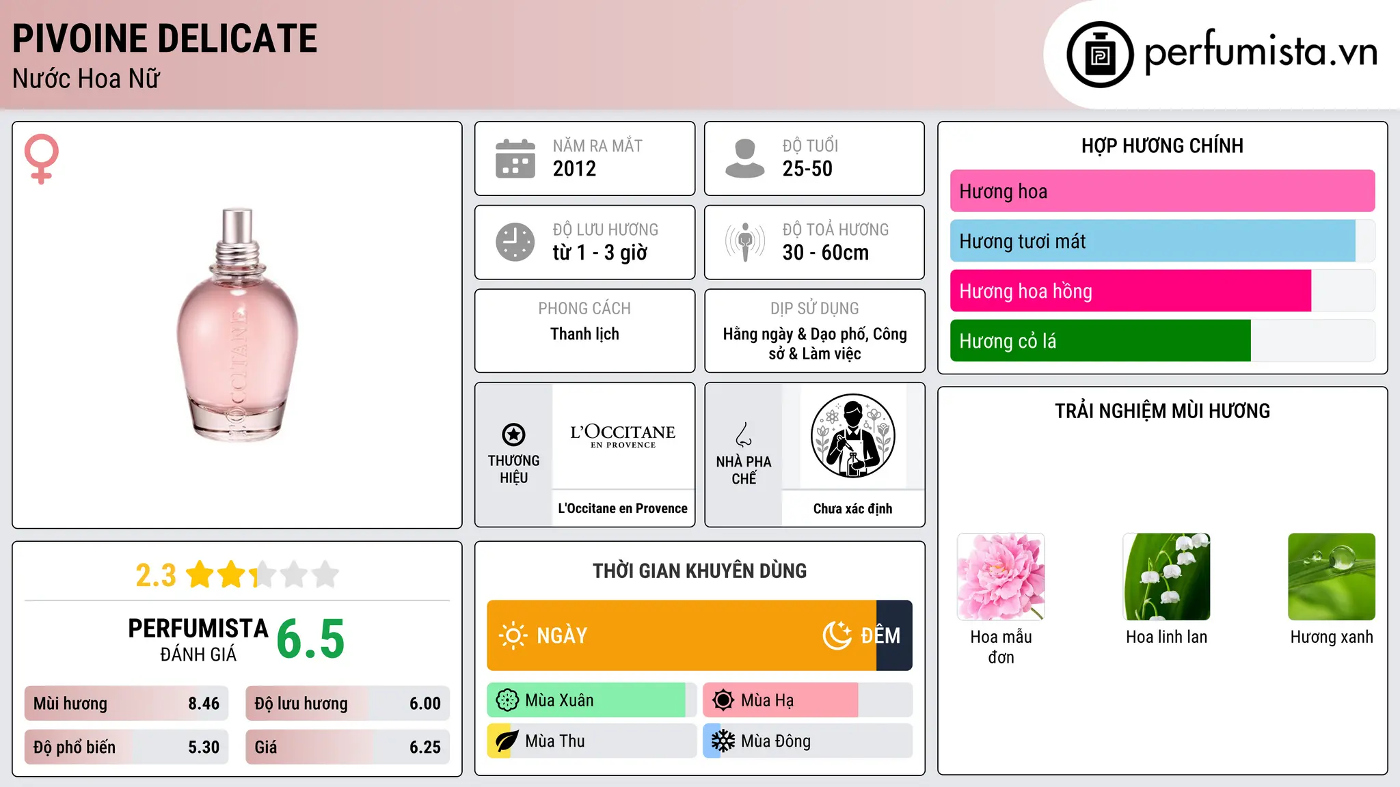Click the Giá 6.25 score bar
Image resolution: width=1400 pixels, height=787 pixels.
click(348, 747)
